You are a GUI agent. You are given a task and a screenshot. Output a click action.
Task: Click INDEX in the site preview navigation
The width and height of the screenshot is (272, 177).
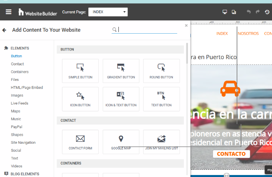pyautogui.click(x=222, y=34)
